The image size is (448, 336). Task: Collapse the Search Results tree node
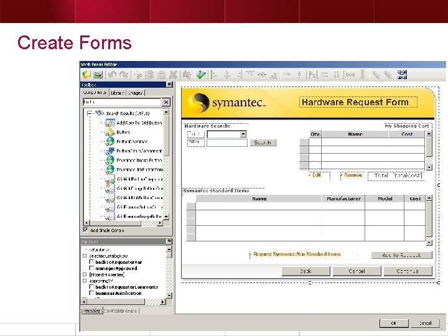pyautogui.click(x=89, y=113)
